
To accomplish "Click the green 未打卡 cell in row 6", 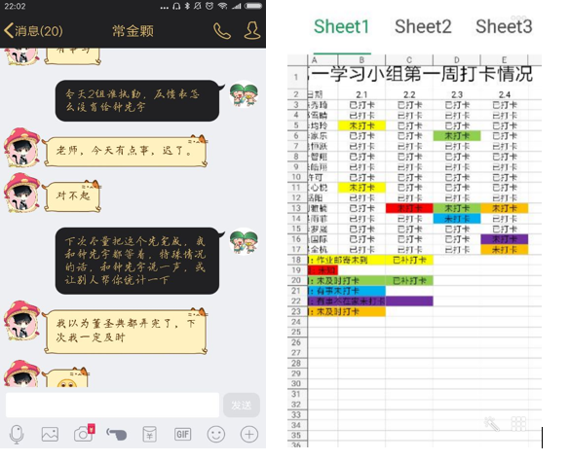I will tap(457, 136).
